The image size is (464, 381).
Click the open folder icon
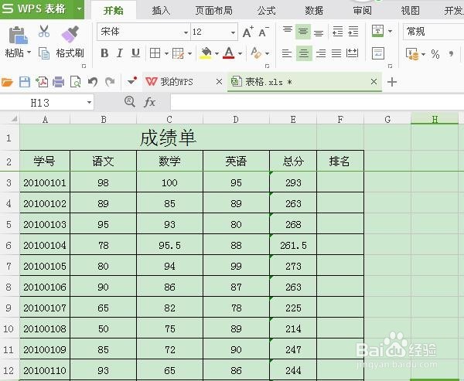coord(7,82)
